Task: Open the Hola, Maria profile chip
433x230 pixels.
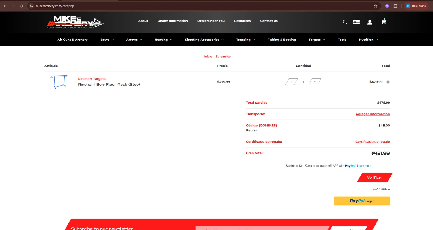Action: [416, 6]
